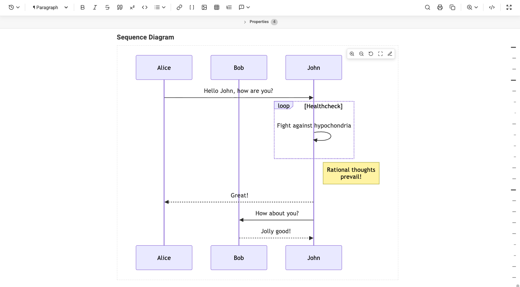The height and width of the screenshot is (287, 520).
Task: Click the [Healthcheck] loop title
Action: (x=323, y=106)
